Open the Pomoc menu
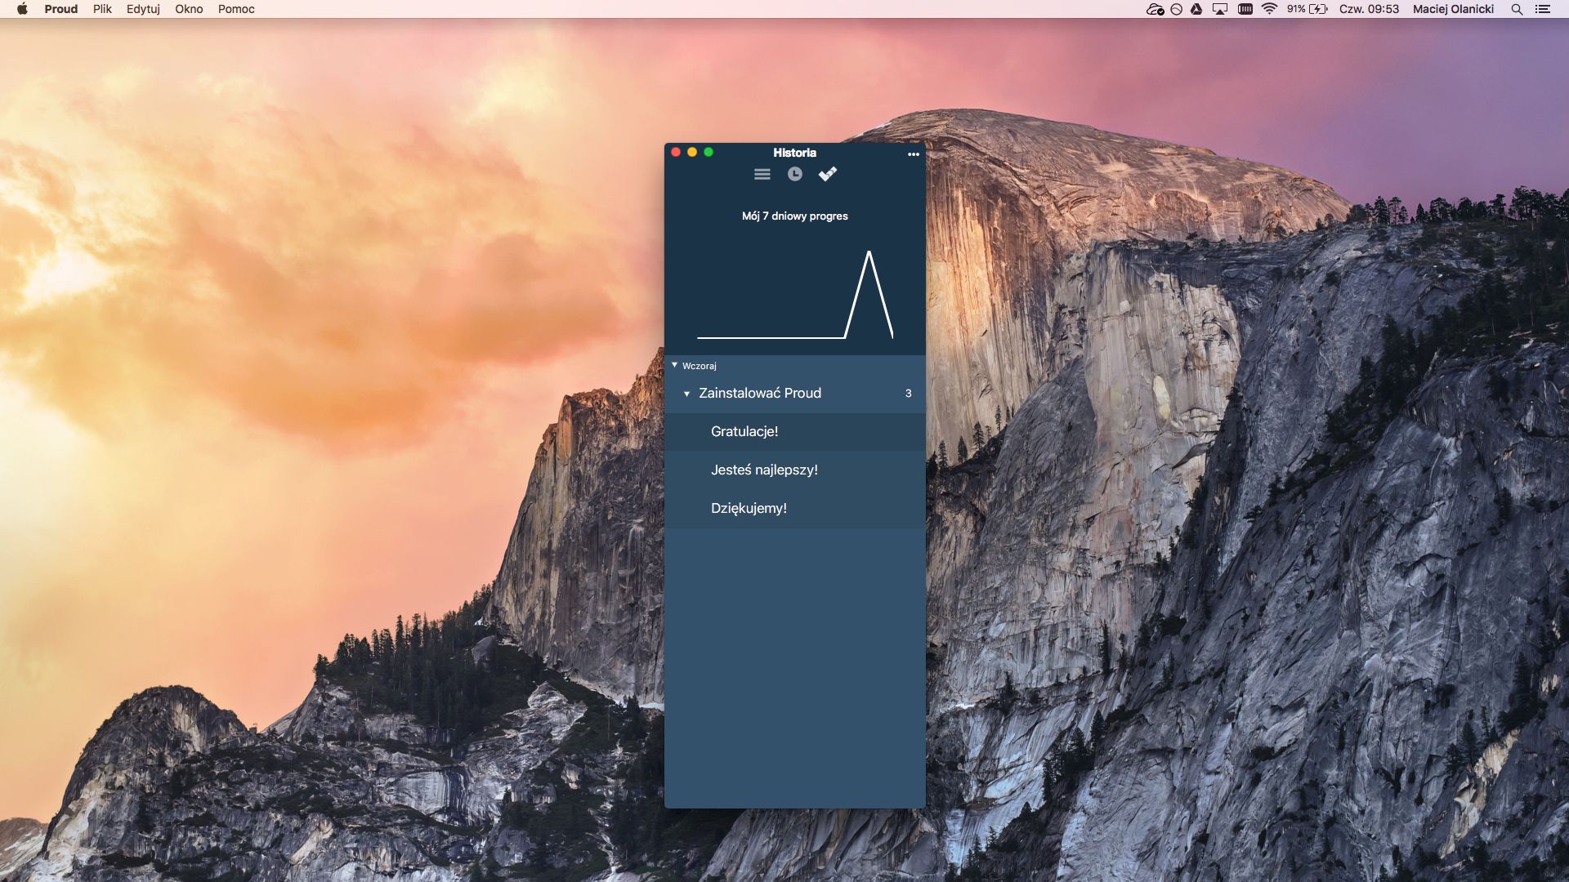The height and width of the screenshot is (882, 1569). [x=236, y=9]
